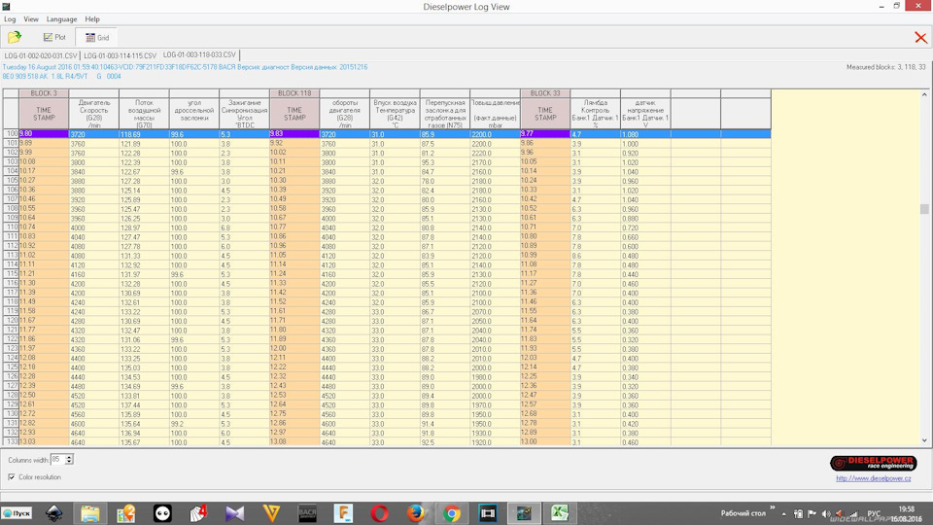The width and height of the screenshot is (933, 525).
Task: Open the Log menu
Action: 10,18
